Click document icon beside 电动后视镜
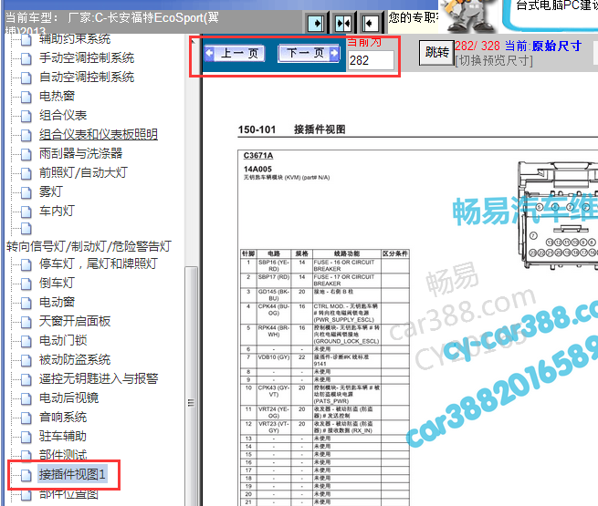This screenshot has width=598, height=506. tap(26, 398)
